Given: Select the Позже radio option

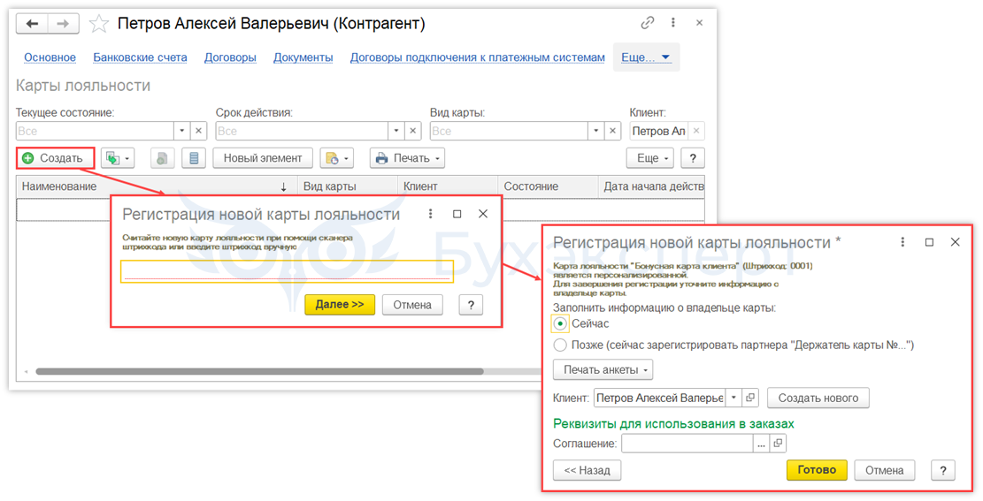Looking at the screenshot, I should (560, 345).
